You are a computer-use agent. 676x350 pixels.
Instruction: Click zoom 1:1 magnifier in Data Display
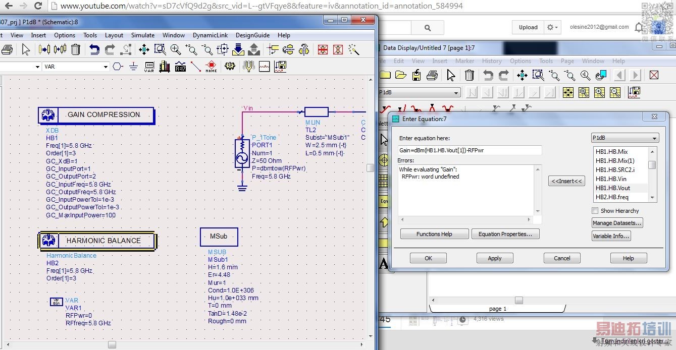585,75
